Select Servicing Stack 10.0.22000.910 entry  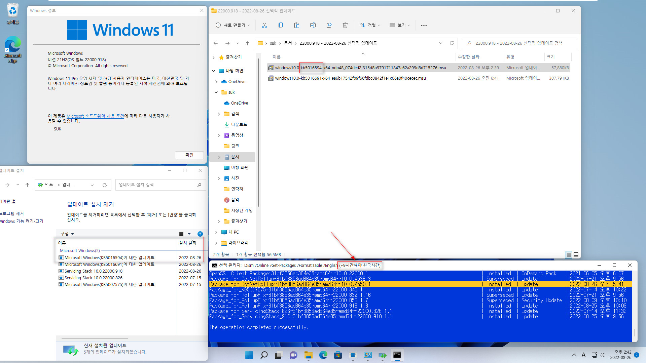click(x=131, y=271)
